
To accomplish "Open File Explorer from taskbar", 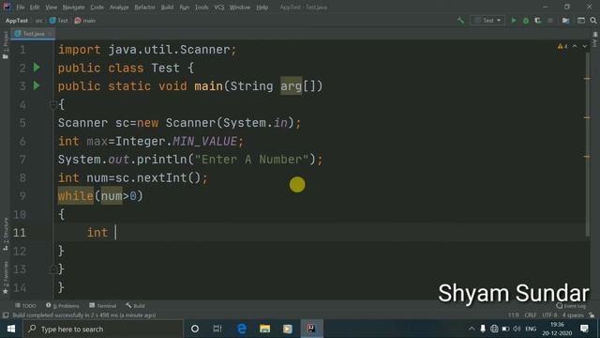I will 264,329.
